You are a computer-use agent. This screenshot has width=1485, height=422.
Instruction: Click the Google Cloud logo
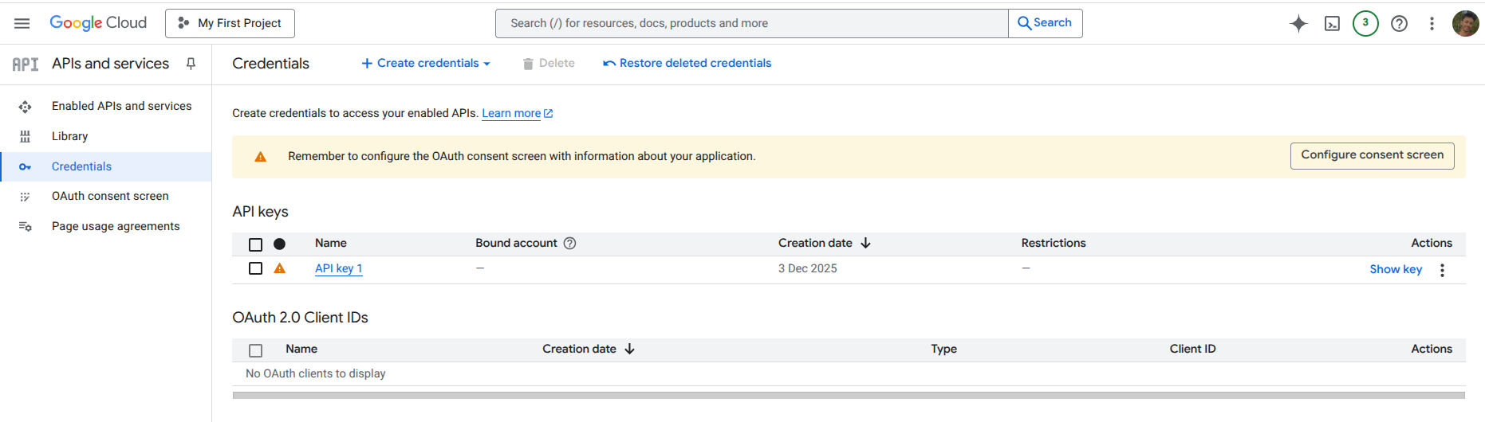click(x=98, y=23)
